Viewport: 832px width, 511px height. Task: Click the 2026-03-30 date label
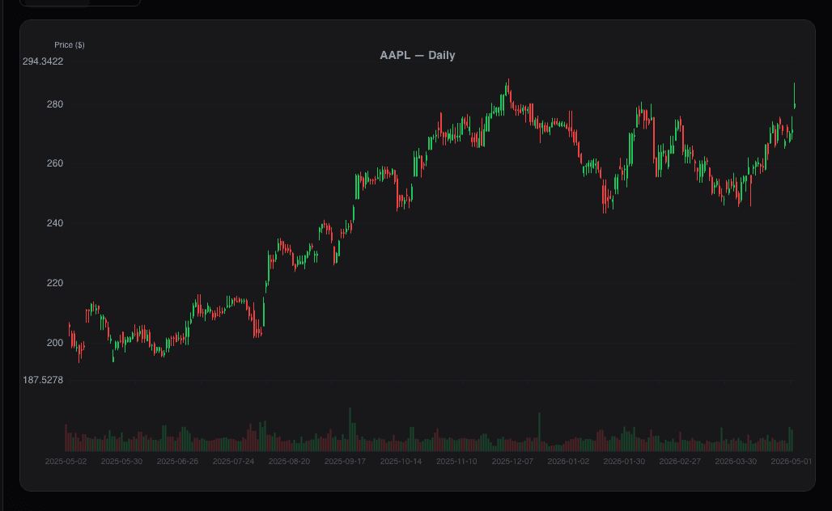point(736,462)
